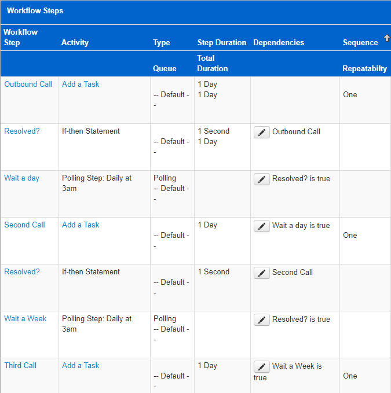Edit dependency pencil beside Outbound Call

coord(262,132)
